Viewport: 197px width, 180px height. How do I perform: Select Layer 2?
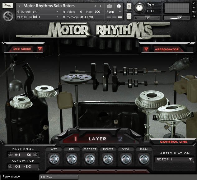coord(120,139)
